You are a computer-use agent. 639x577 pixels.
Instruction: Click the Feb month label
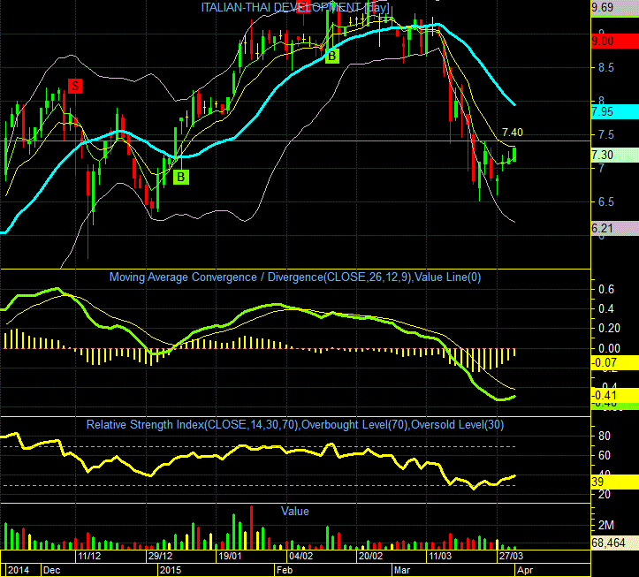coord(285,570)
